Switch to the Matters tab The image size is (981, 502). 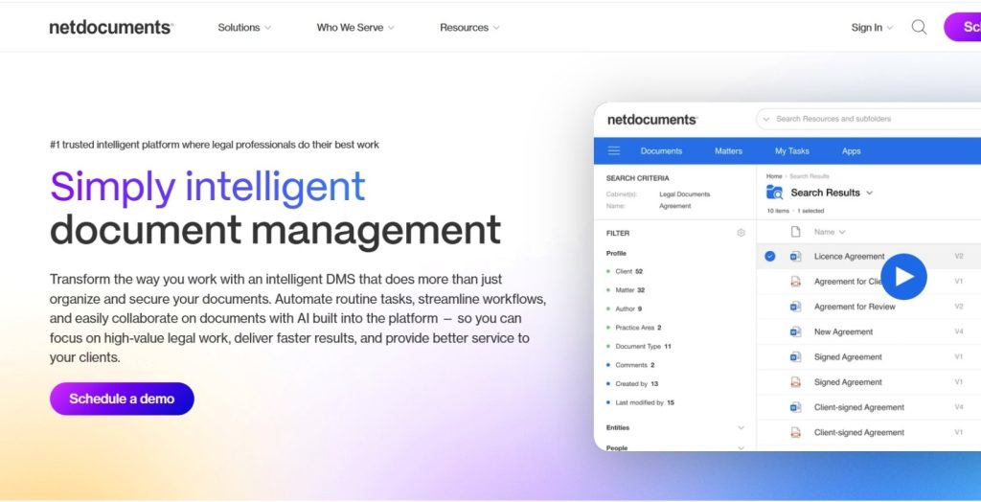click(728, 151)
